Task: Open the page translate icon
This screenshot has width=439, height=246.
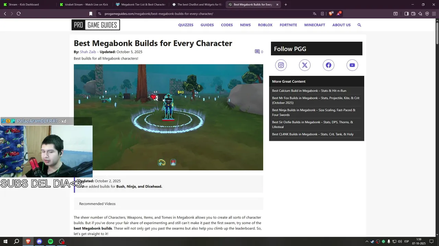Action: [315, 14]
